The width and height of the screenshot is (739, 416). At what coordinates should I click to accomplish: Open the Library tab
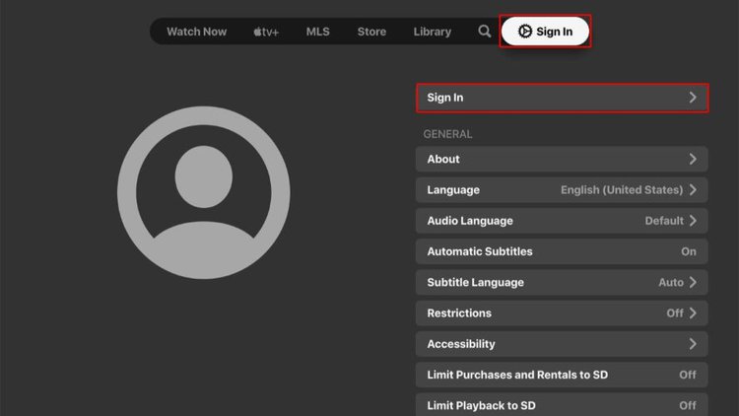[x=433, y=32]
